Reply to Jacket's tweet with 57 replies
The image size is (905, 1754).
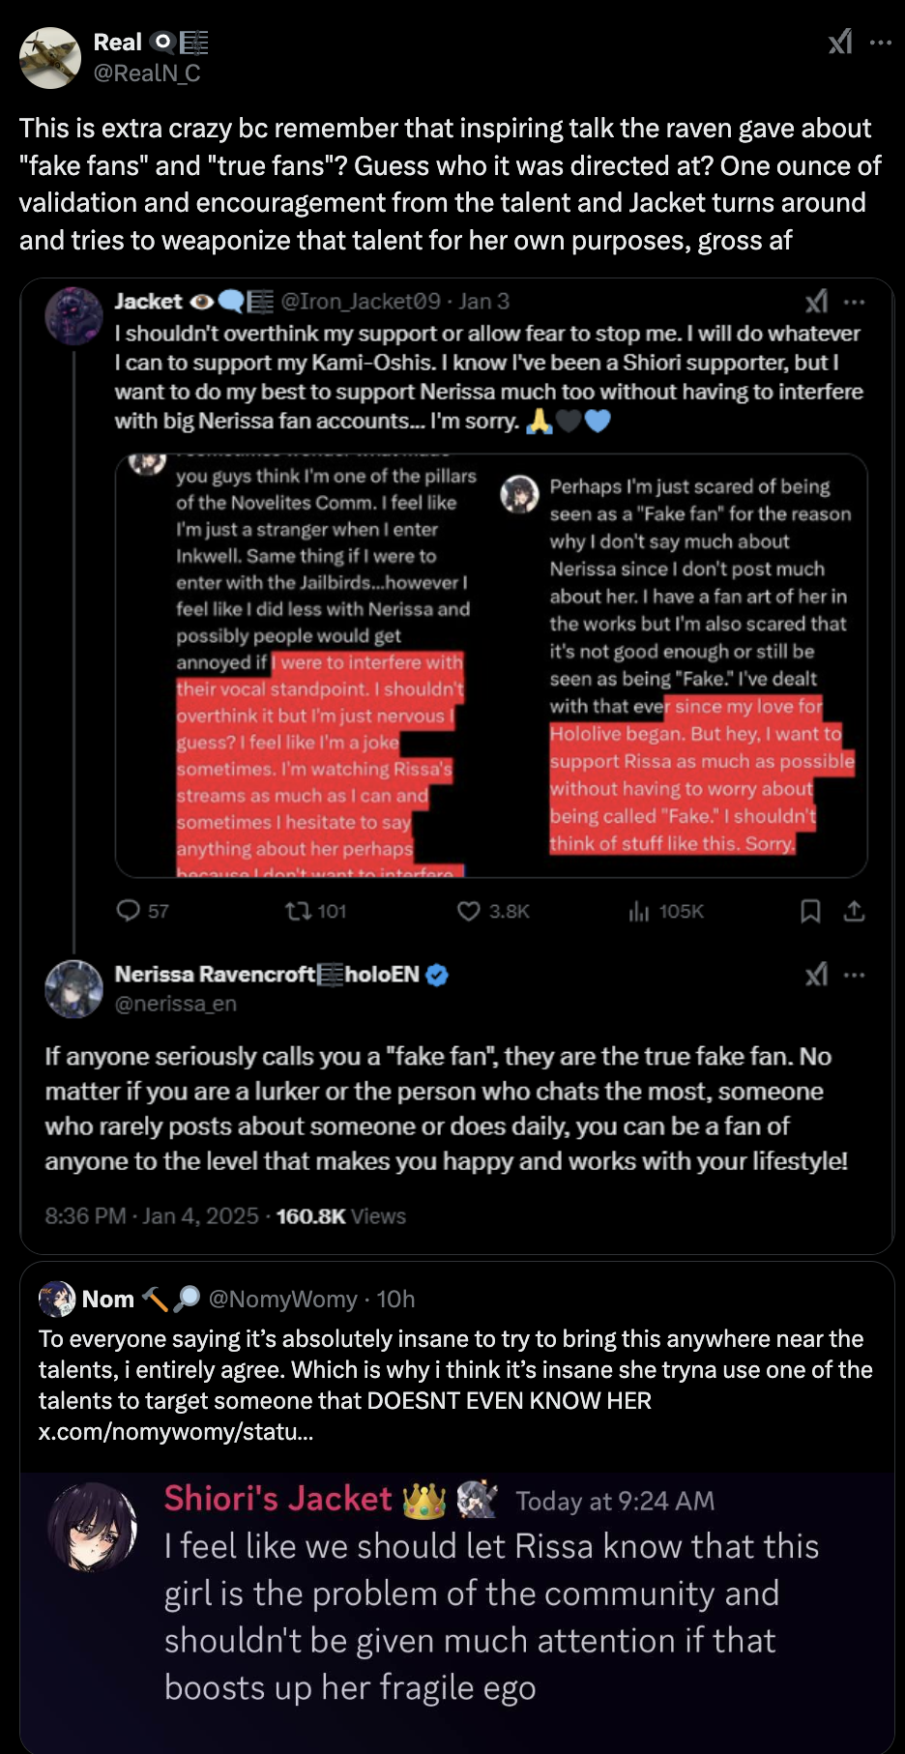tap(129, 911)
